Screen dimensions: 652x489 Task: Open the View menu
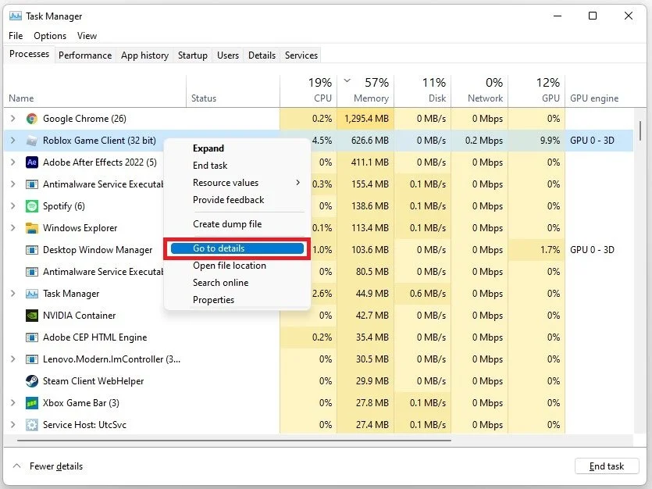coord(87,36)
